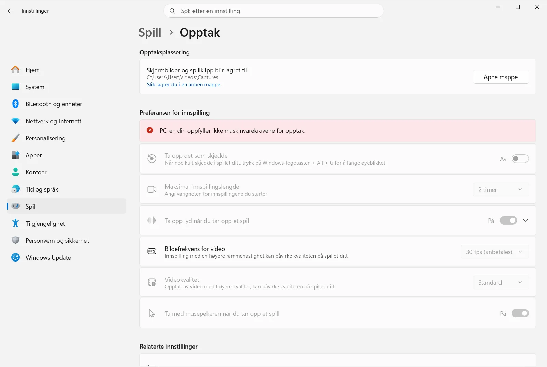This screenshot has width=547, height=367.
Task: Click the Windows Update sync icon
Action: pos(15,257)
